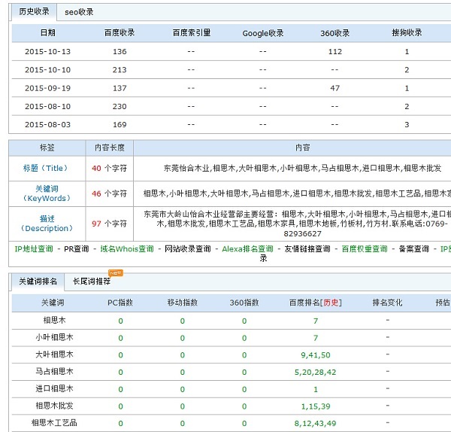Click the 2015-10-13 date cell
451x432 pixels.
click(x=47, y=52)
